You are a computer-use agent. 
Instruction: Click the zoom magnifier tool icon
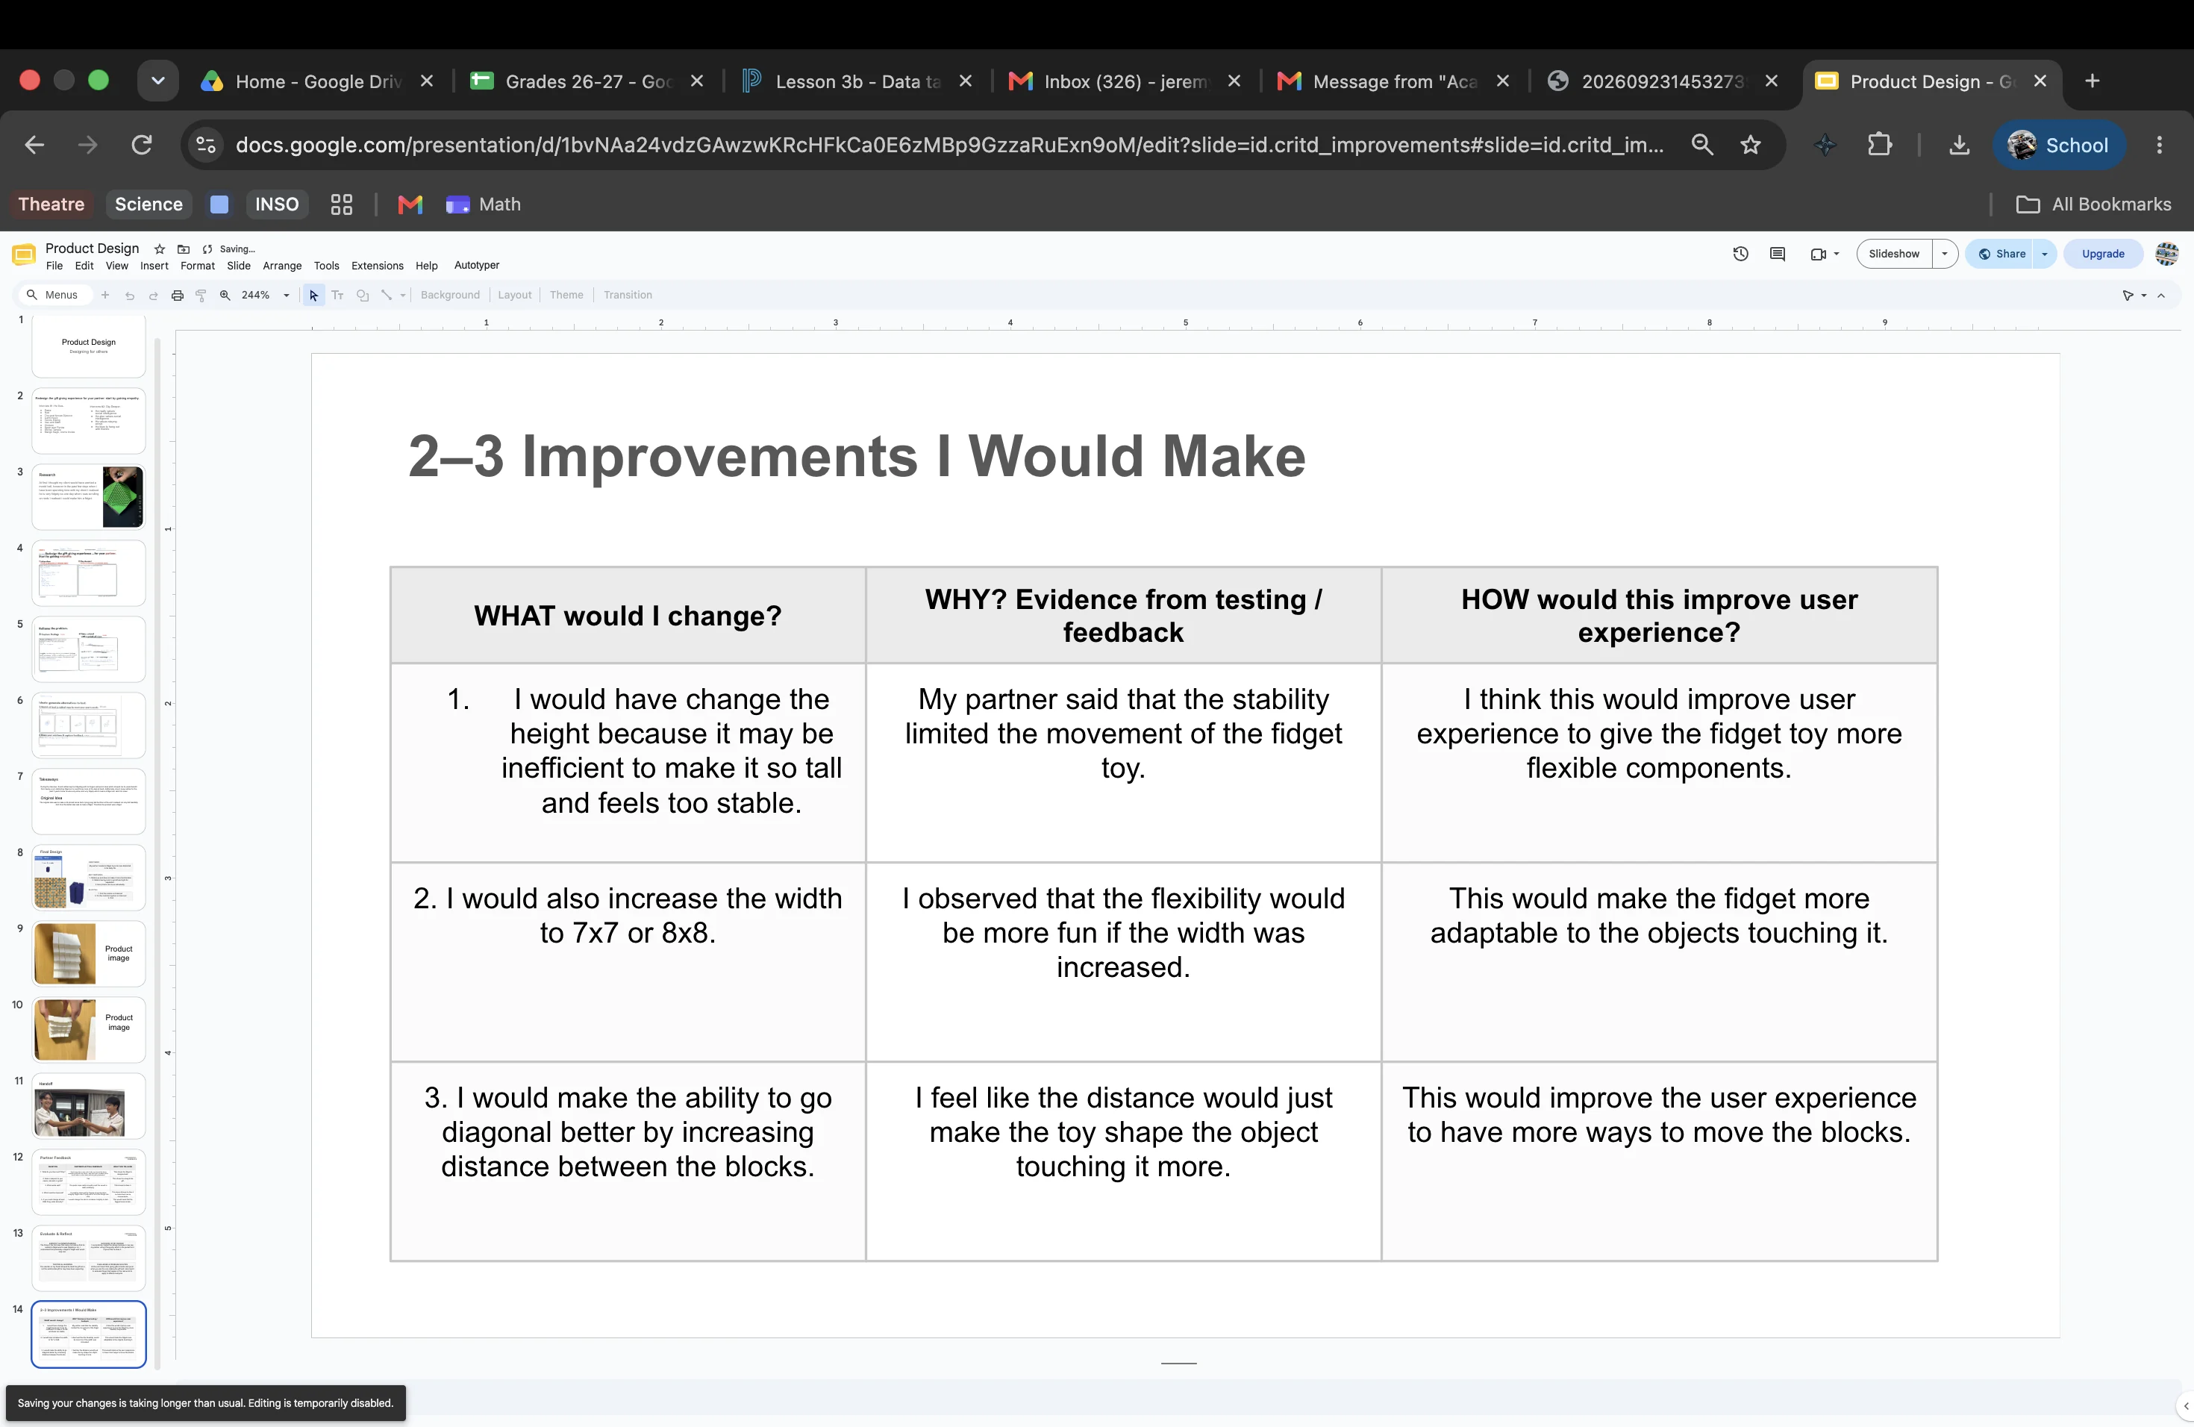[x=225, y=295]
